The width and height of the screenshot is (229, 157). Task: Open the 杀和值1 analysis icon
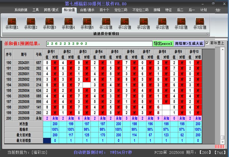12,23
